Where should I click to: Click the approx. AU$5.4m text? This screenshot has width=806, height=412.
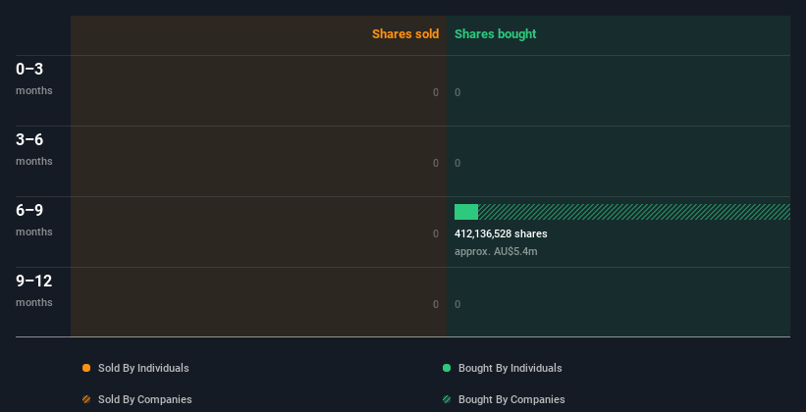[496, 251]
